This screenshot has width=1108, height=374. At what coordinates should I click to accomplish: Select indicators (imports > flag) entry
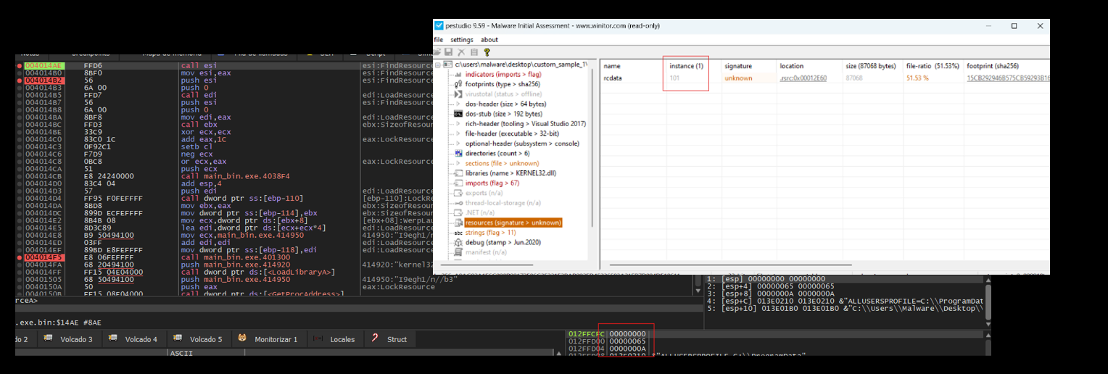pos(503,75)
